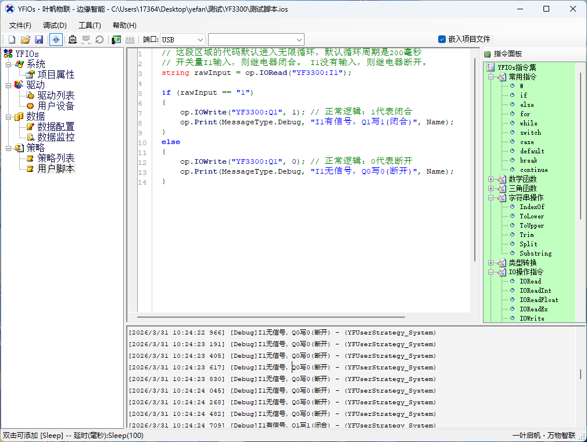Screen dimensions: 587x442
Task: Click the blue diamond info toolbar icon
Action: pyautogui.click(x=56, y=39)
